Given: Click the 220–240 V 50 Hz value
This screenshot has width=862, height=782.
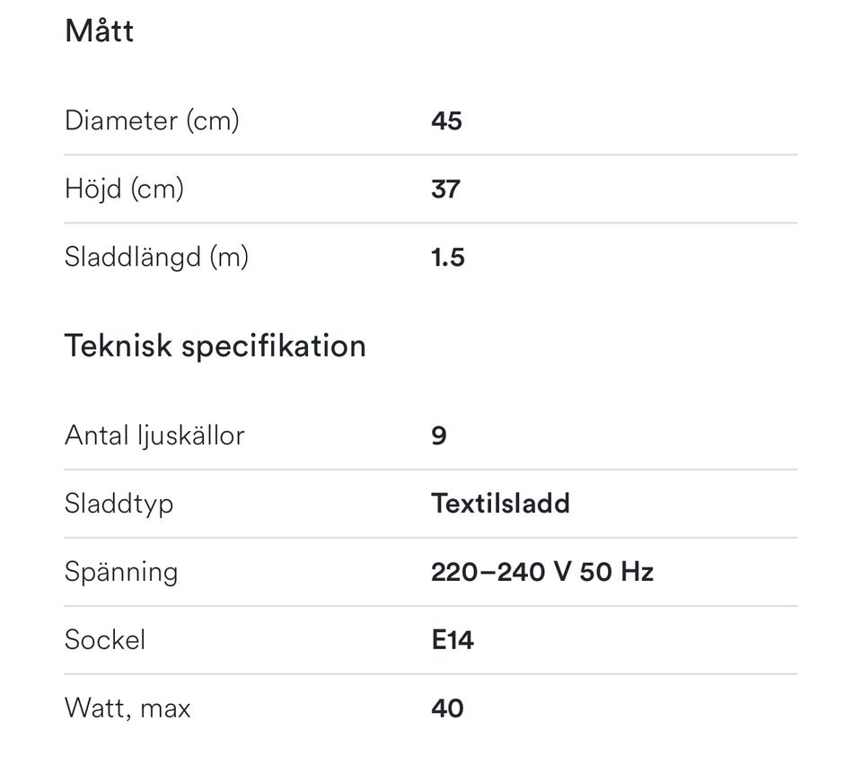Looking at the screenshot, I should (x=541, y=572).
